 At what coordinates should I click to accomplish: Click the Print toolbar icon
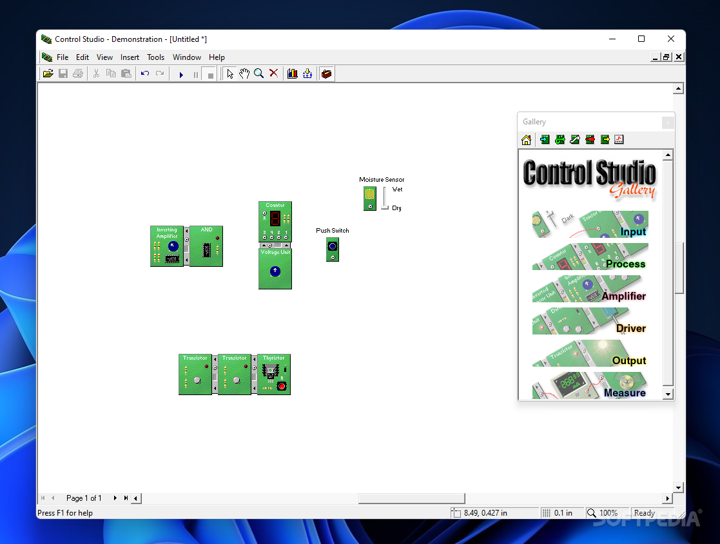point(78,73)
